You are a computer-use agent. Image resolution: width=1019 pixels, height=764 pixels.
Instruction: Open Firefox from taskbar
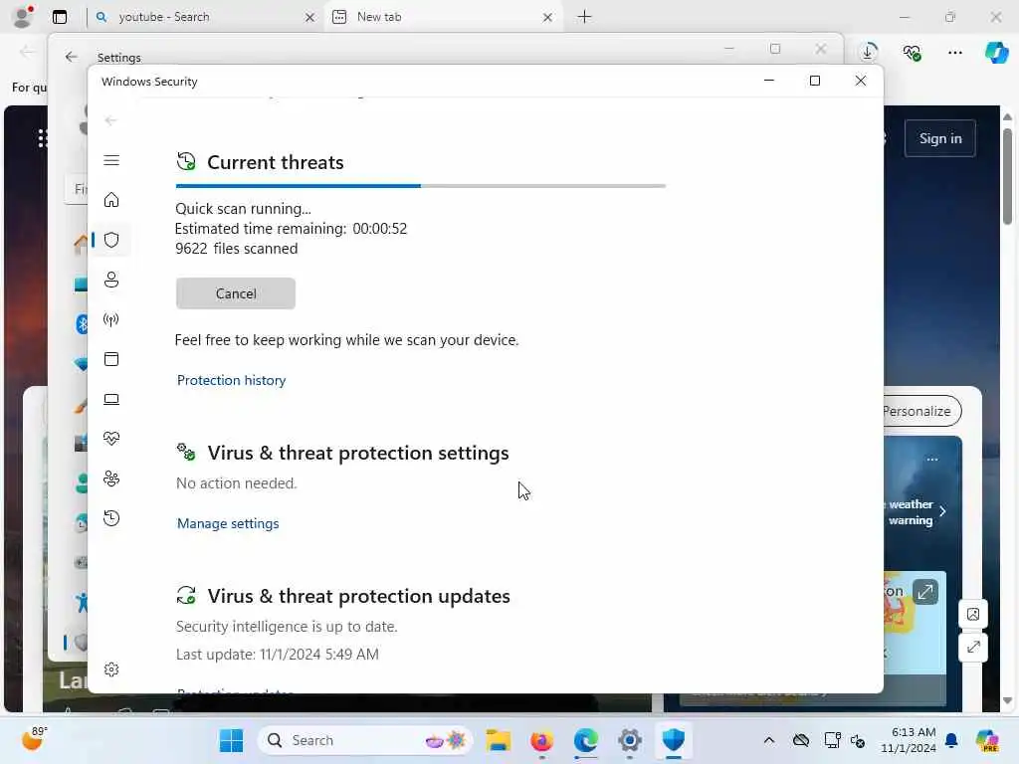[x=541, y=740]
